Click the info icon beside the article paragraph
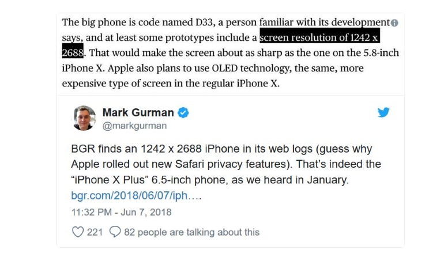 point(394,23)
